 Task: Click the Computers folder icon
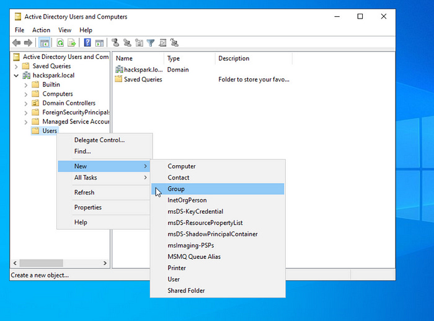point(35,94)
